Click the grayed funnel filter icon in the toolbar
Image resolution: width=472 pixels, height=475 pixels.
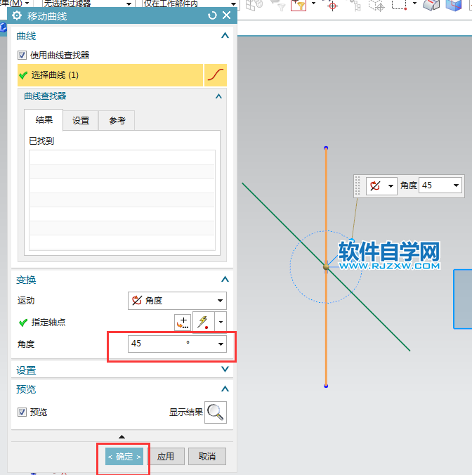278,5
